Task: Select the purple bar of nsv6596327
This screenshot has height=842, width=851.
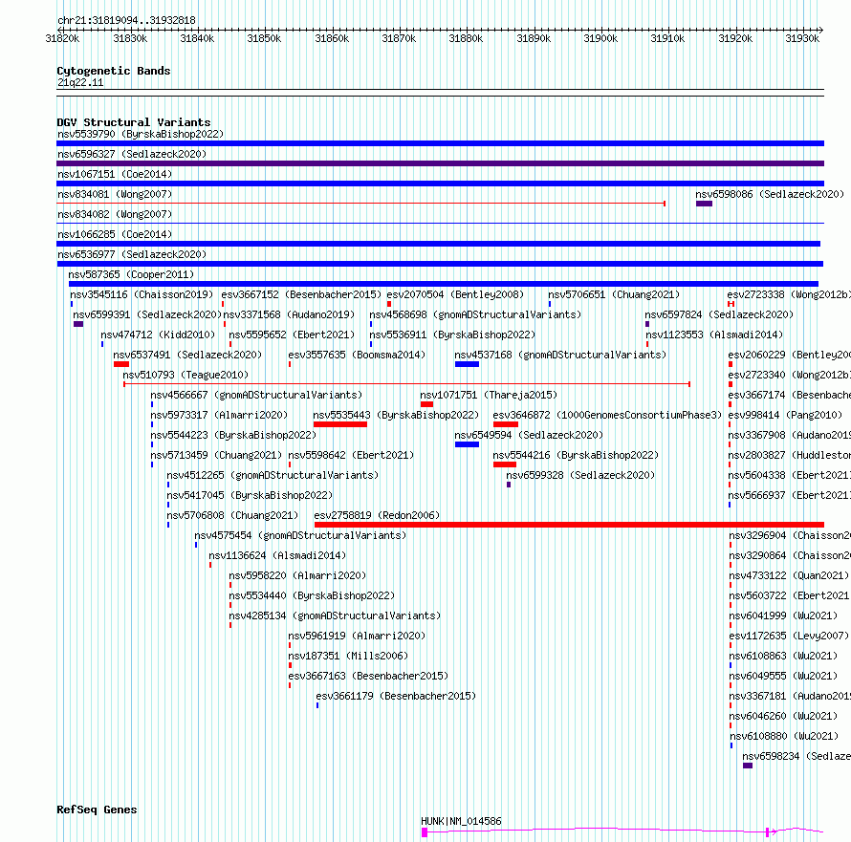Action: pos(440,163)
